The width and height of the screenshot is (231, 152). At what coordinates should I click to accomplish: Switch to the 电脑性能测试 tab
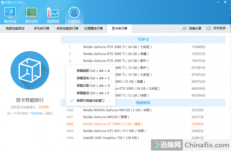pyautogui.click(x=15, y=29)
